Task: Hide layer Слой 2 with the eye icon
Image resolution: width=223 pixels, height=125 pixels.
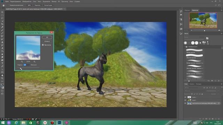Action: (185, 97)
